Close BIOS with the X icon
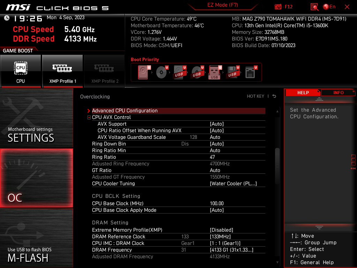Screen dimensions: 357x268 (347, 7)
